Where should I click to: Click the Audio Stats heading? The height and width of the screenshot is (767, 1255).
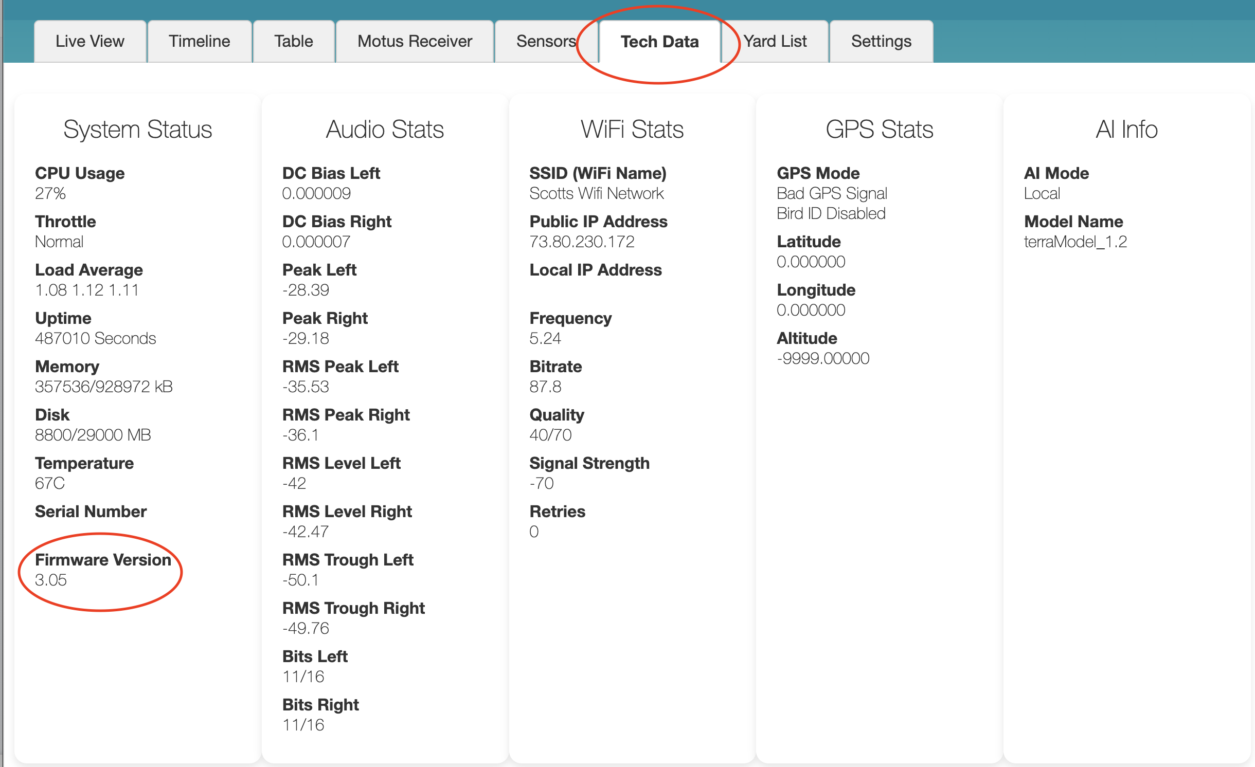[x=385, y=129]
